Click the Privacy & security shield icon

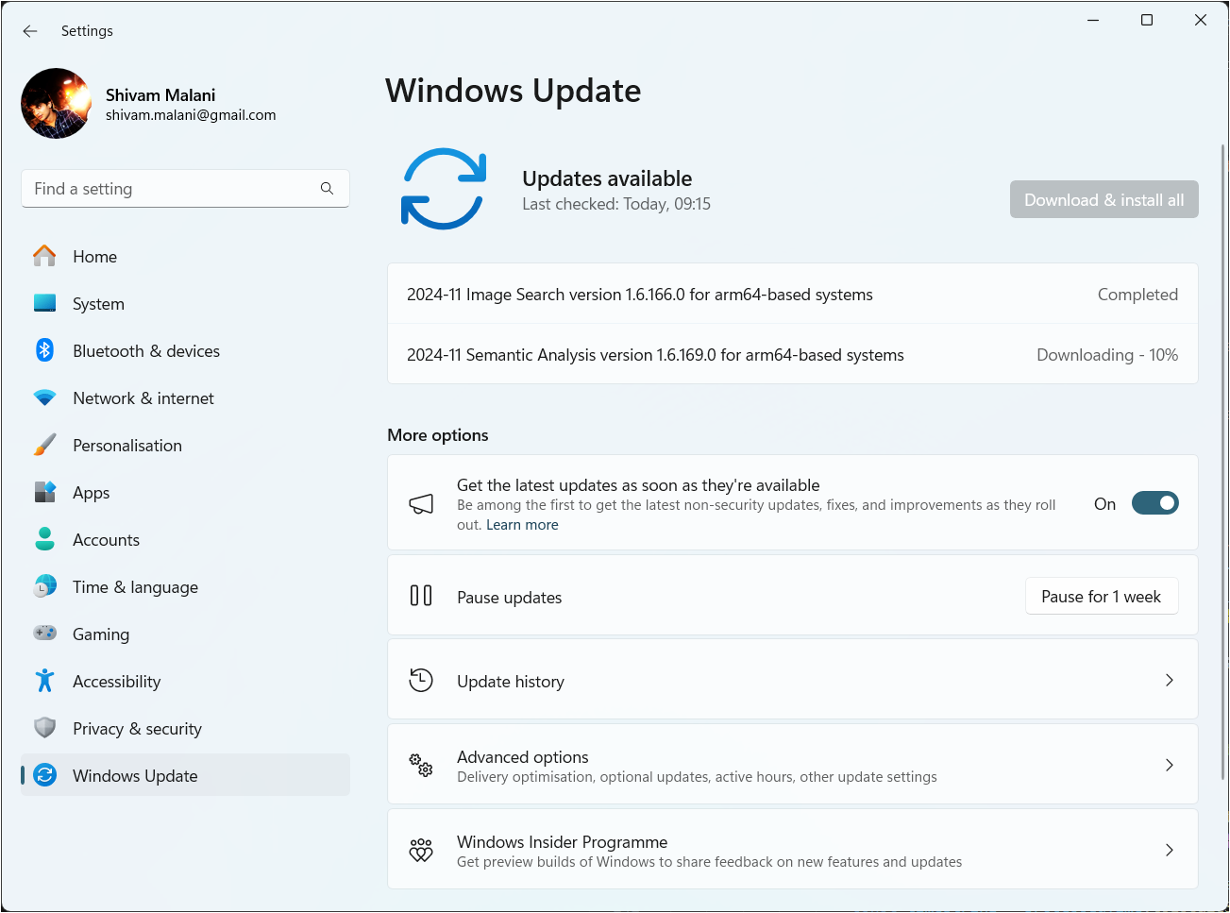coord(44,728)
